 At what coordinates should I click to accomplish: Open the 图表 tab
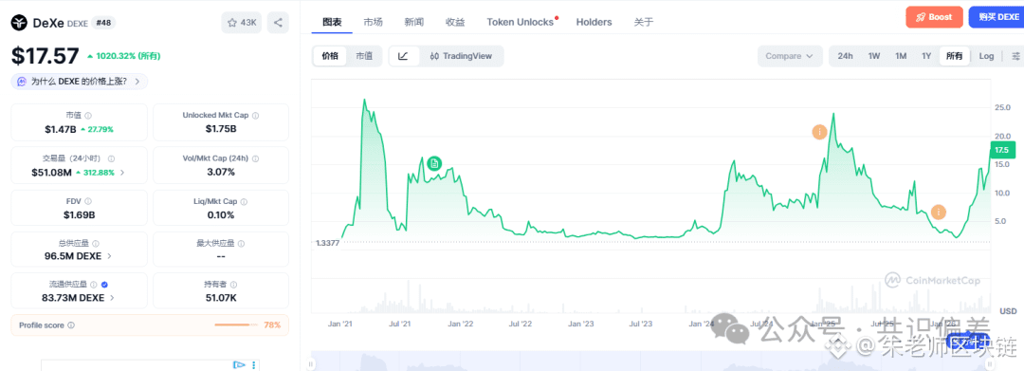pyautogui.click(x=332, y=22)
